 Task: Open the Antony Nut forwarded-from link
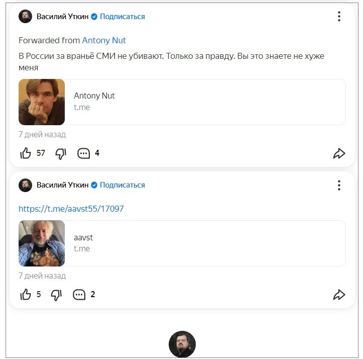coord(104,40)
